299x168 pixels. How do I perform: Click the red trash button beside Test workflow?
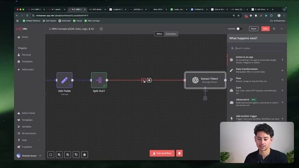[x=179, y=153]
